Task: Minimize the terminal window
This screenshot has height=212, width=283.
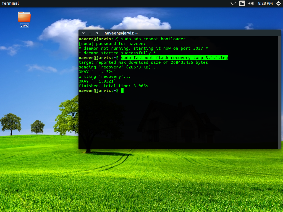Action: click(90, 33)
